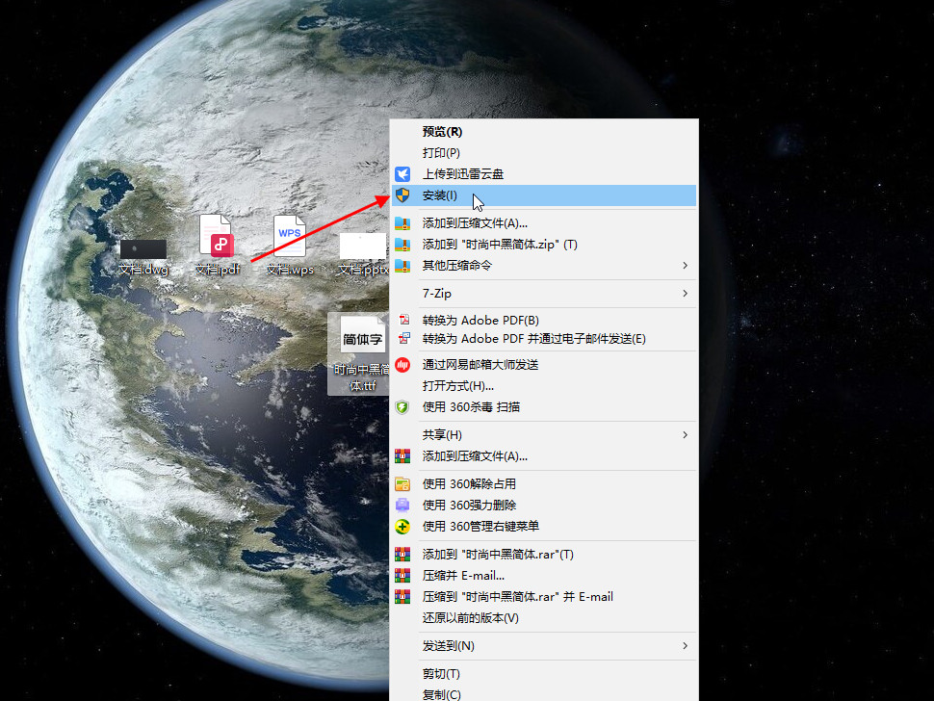This screenshot has width=934, height=701.
Task: Select the 文档.pptx desktop file icon
Action: pyautogui.click(x=363, y=248)
